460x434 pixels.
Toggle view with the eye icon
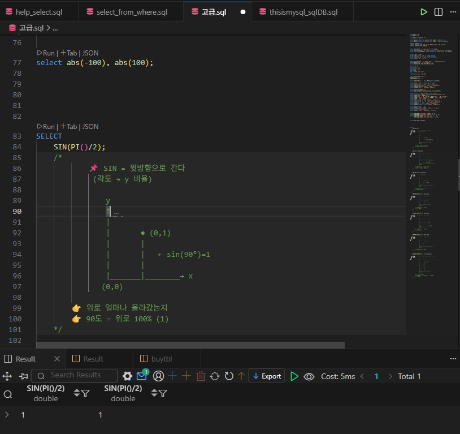click(309, 376)
